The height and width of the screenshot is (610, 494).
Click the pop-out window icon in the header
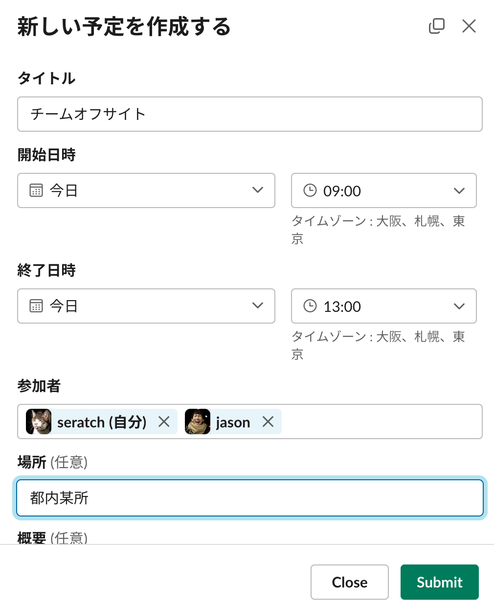[x=436, y=26]
